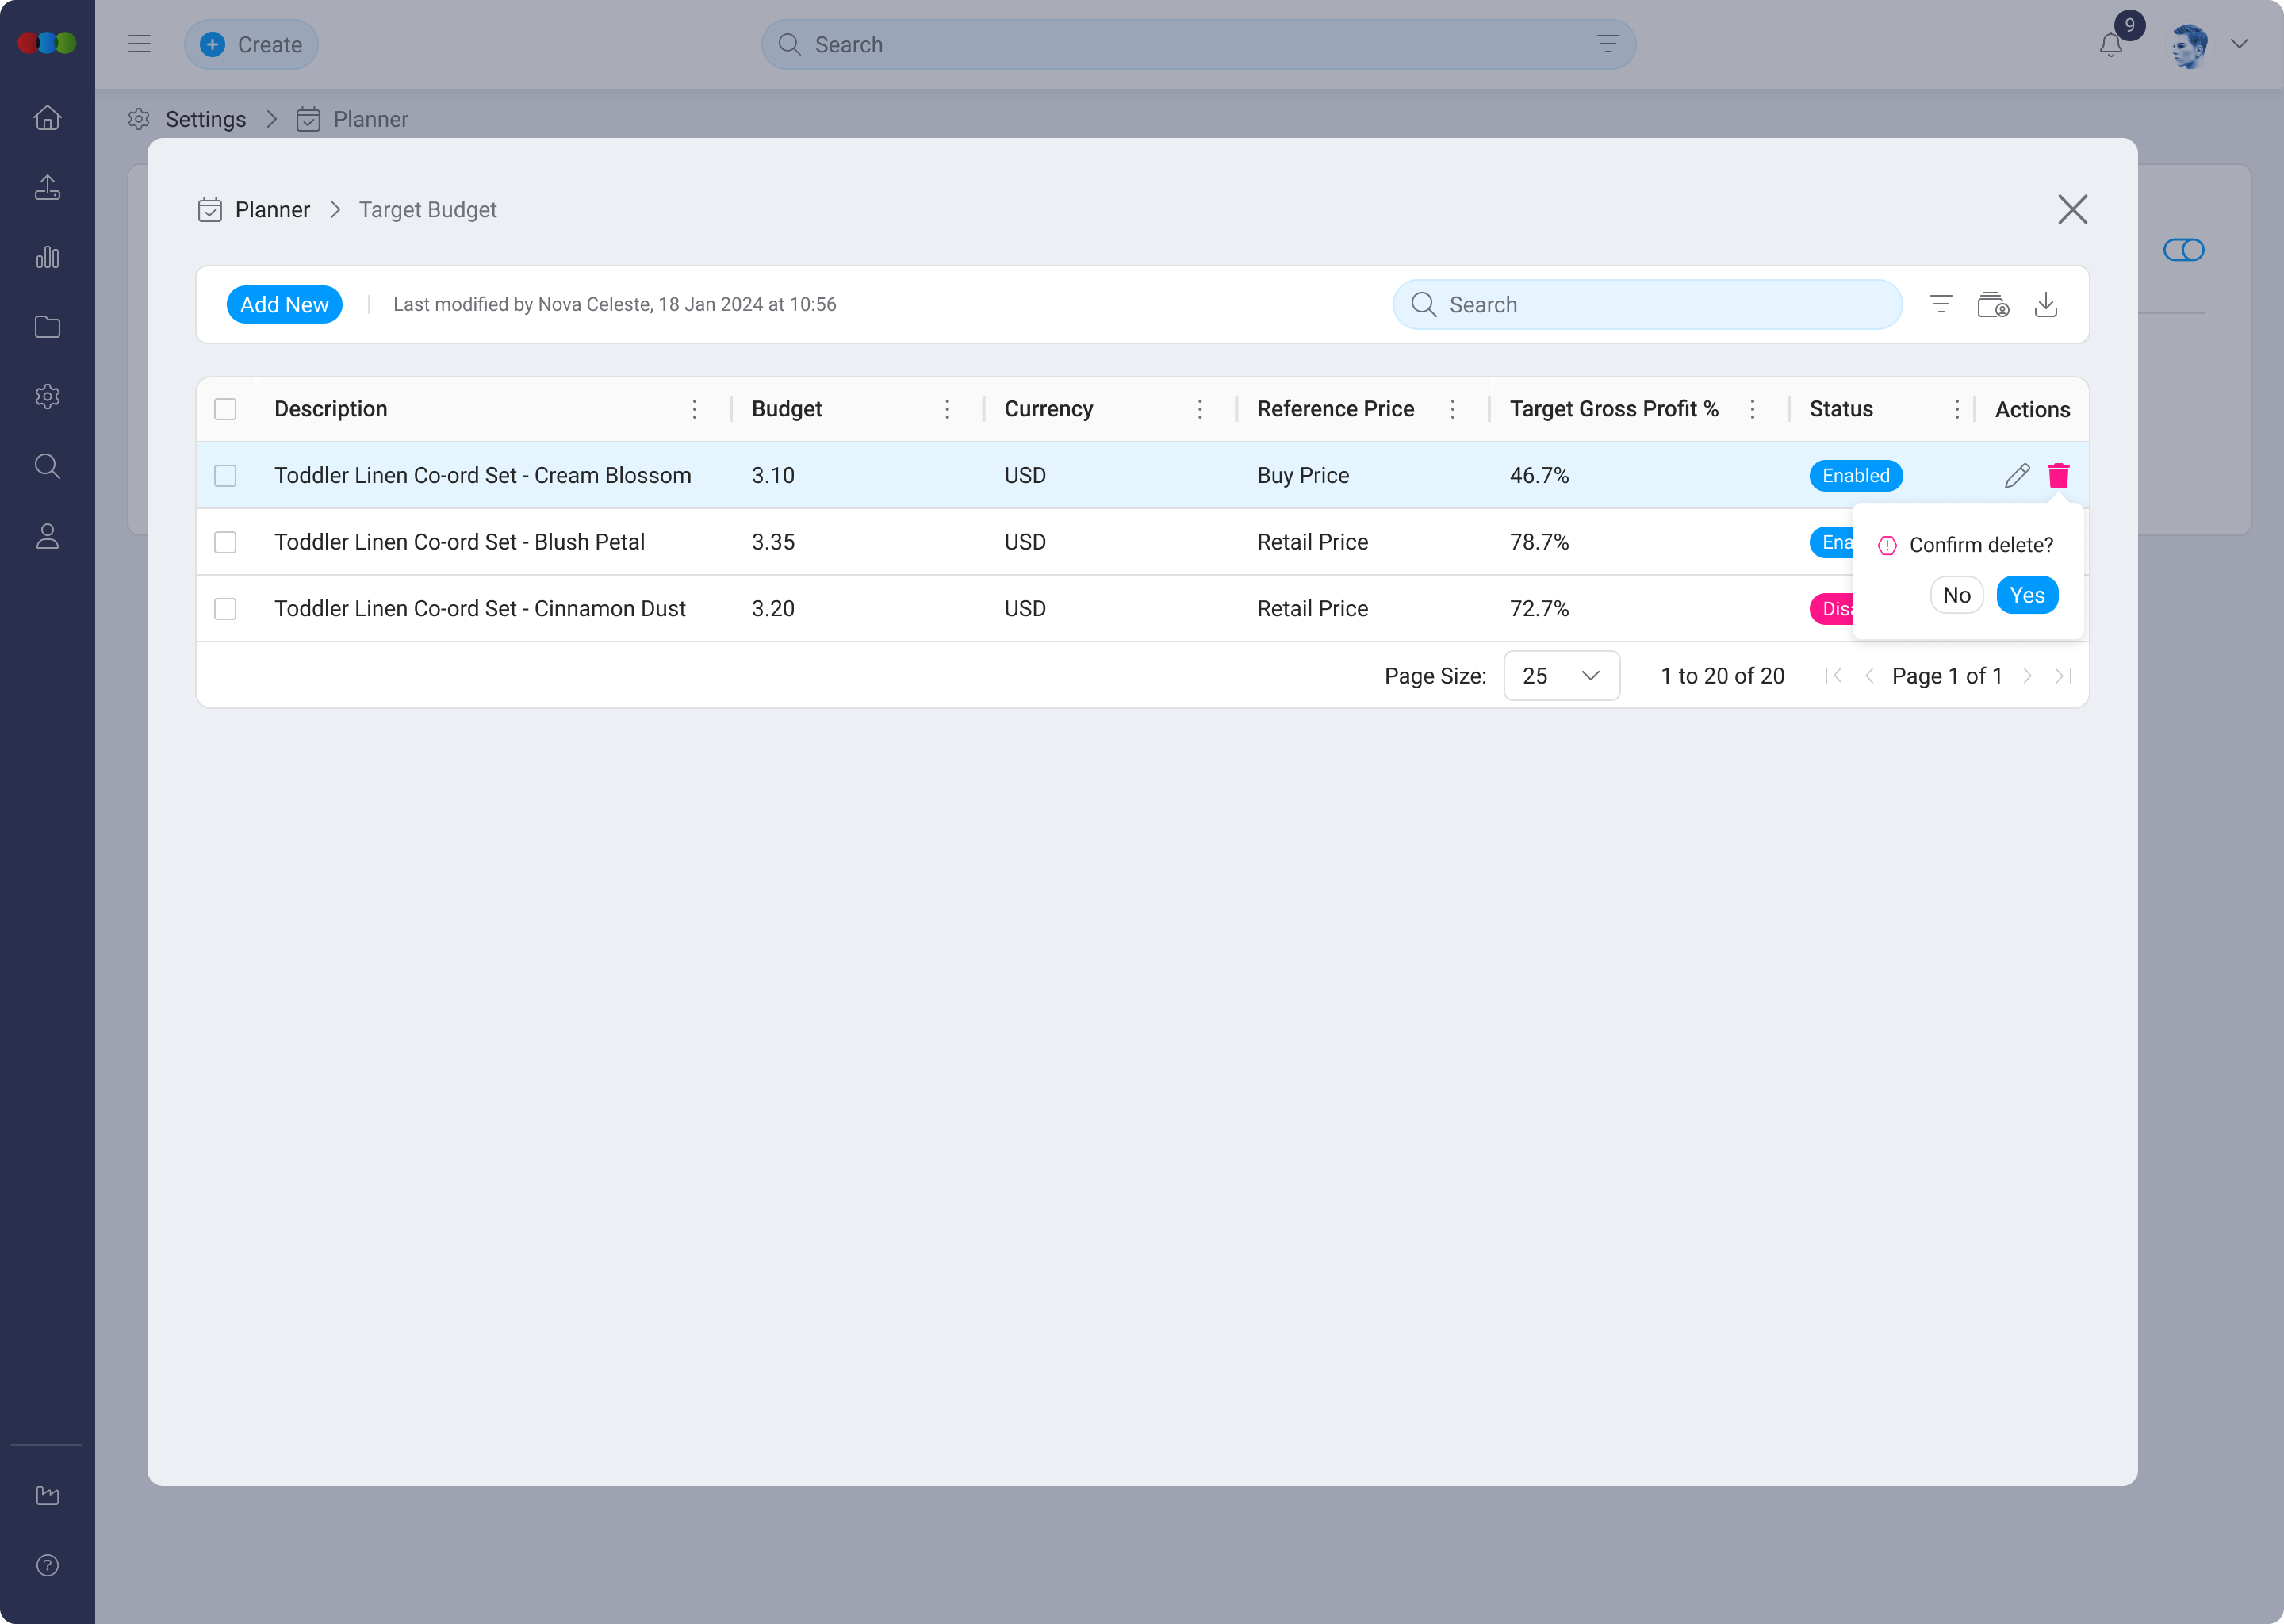2284x1624 pixels.
Task: Click the download export icon
Action: tap(2045, 304)
